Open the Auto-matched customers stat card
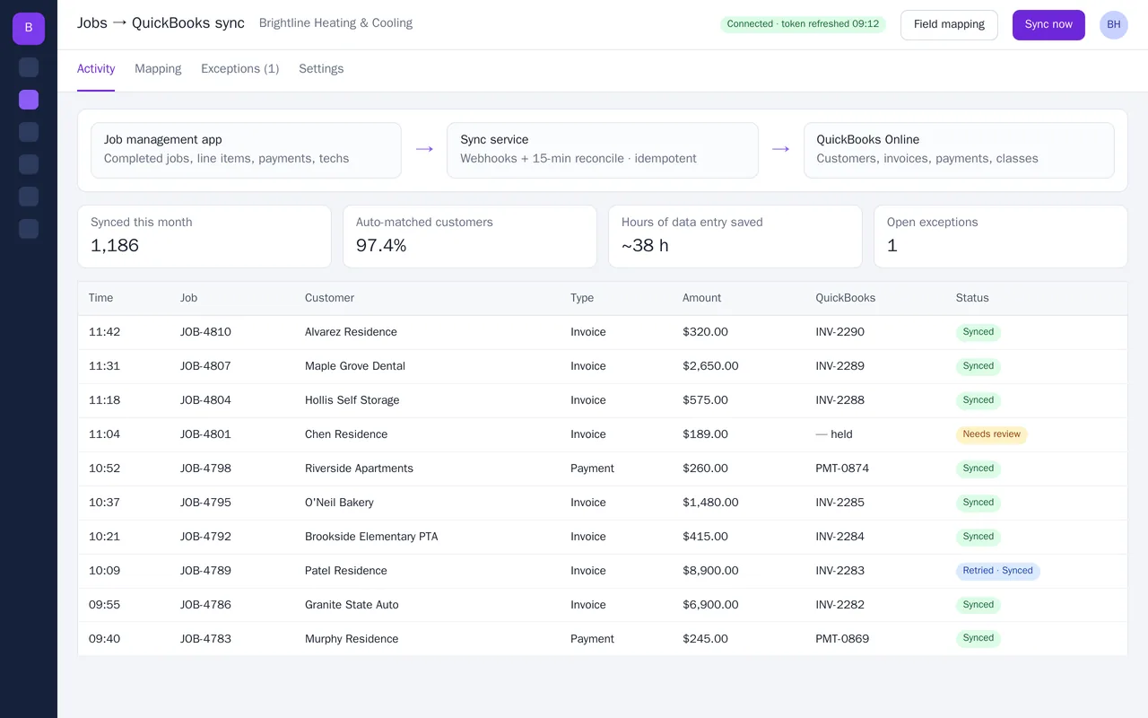Image resolution: width=1148 pixels, height=718 pixels. click(470, 236)
